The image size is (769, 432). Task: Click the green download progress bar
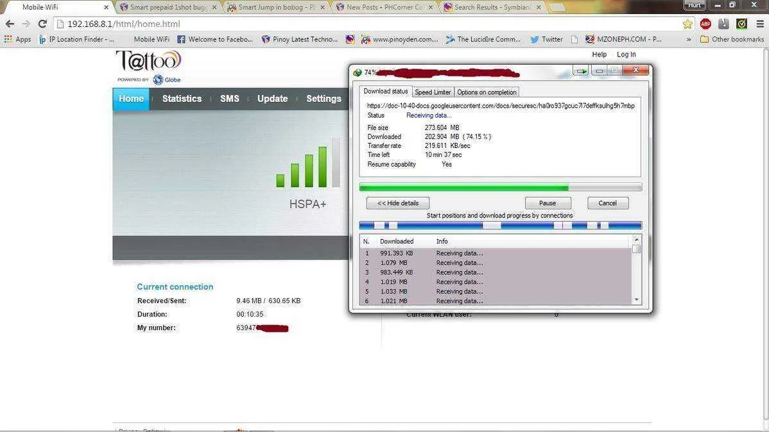coord(500,187)
